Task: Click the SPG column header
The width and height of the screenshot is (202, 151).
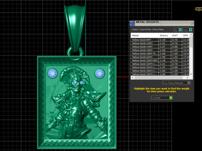Action: tap(186, 36)
